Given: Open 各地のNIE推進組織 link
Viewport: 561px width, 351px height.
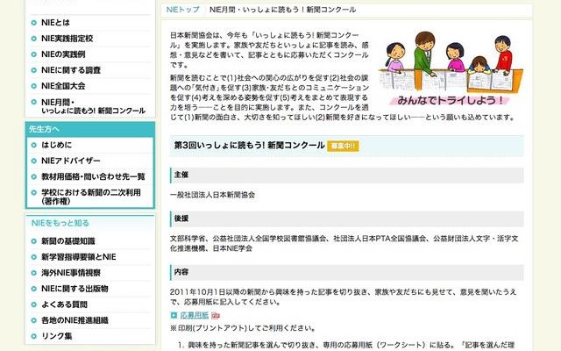Looking at the screenshot, I should (75, 320).
